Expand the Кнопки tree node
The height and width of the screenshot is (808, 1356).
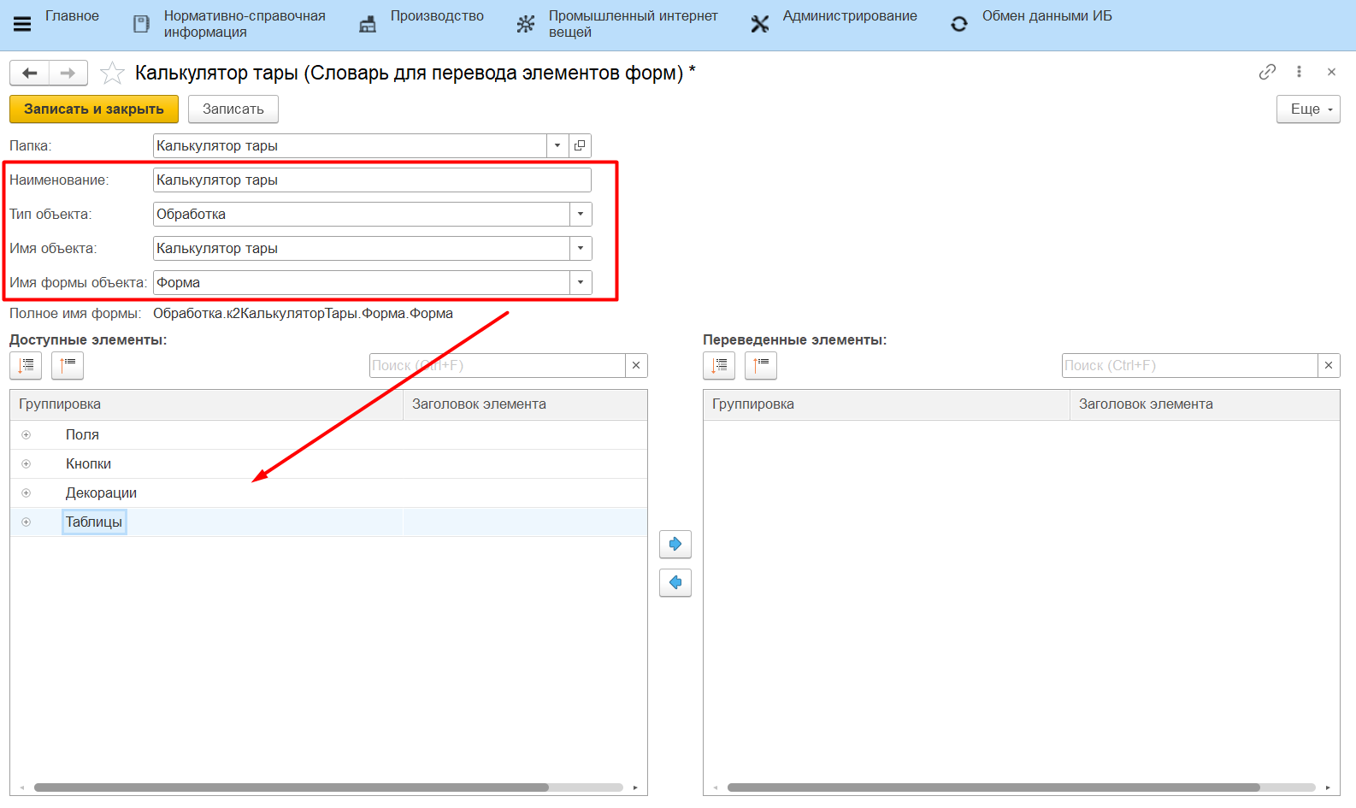coord(27,464)
